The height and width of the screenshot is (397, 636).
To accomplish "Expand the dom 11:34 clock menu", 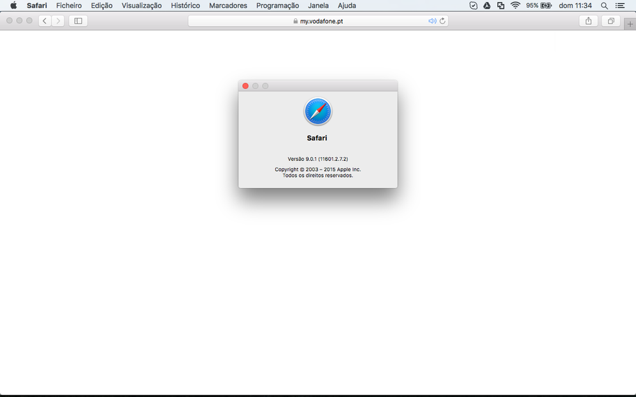I will coord(575,6).
